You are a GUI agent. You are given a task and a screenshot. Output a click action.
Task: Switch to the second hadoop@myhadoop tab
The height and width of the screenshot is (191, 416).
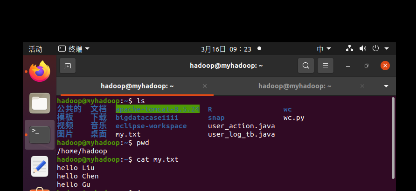coord(294,86)
